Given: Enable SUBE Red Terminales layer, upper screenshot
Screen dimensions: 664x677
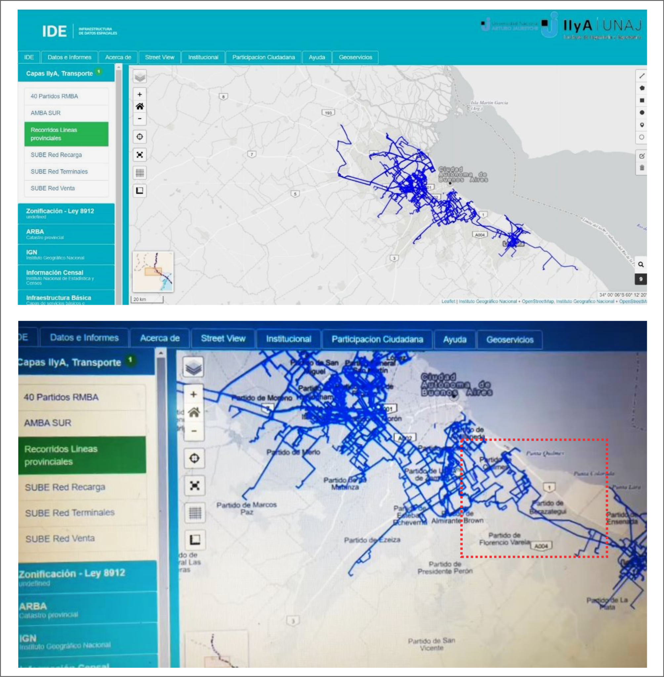Looking at the screenshot, I should [66, 172].
